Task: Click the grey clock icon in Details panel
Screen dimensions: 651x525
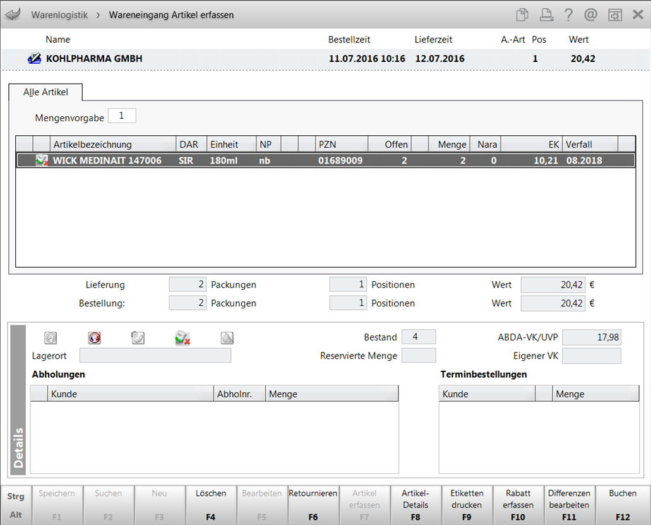Action: (x=51, y=337)
